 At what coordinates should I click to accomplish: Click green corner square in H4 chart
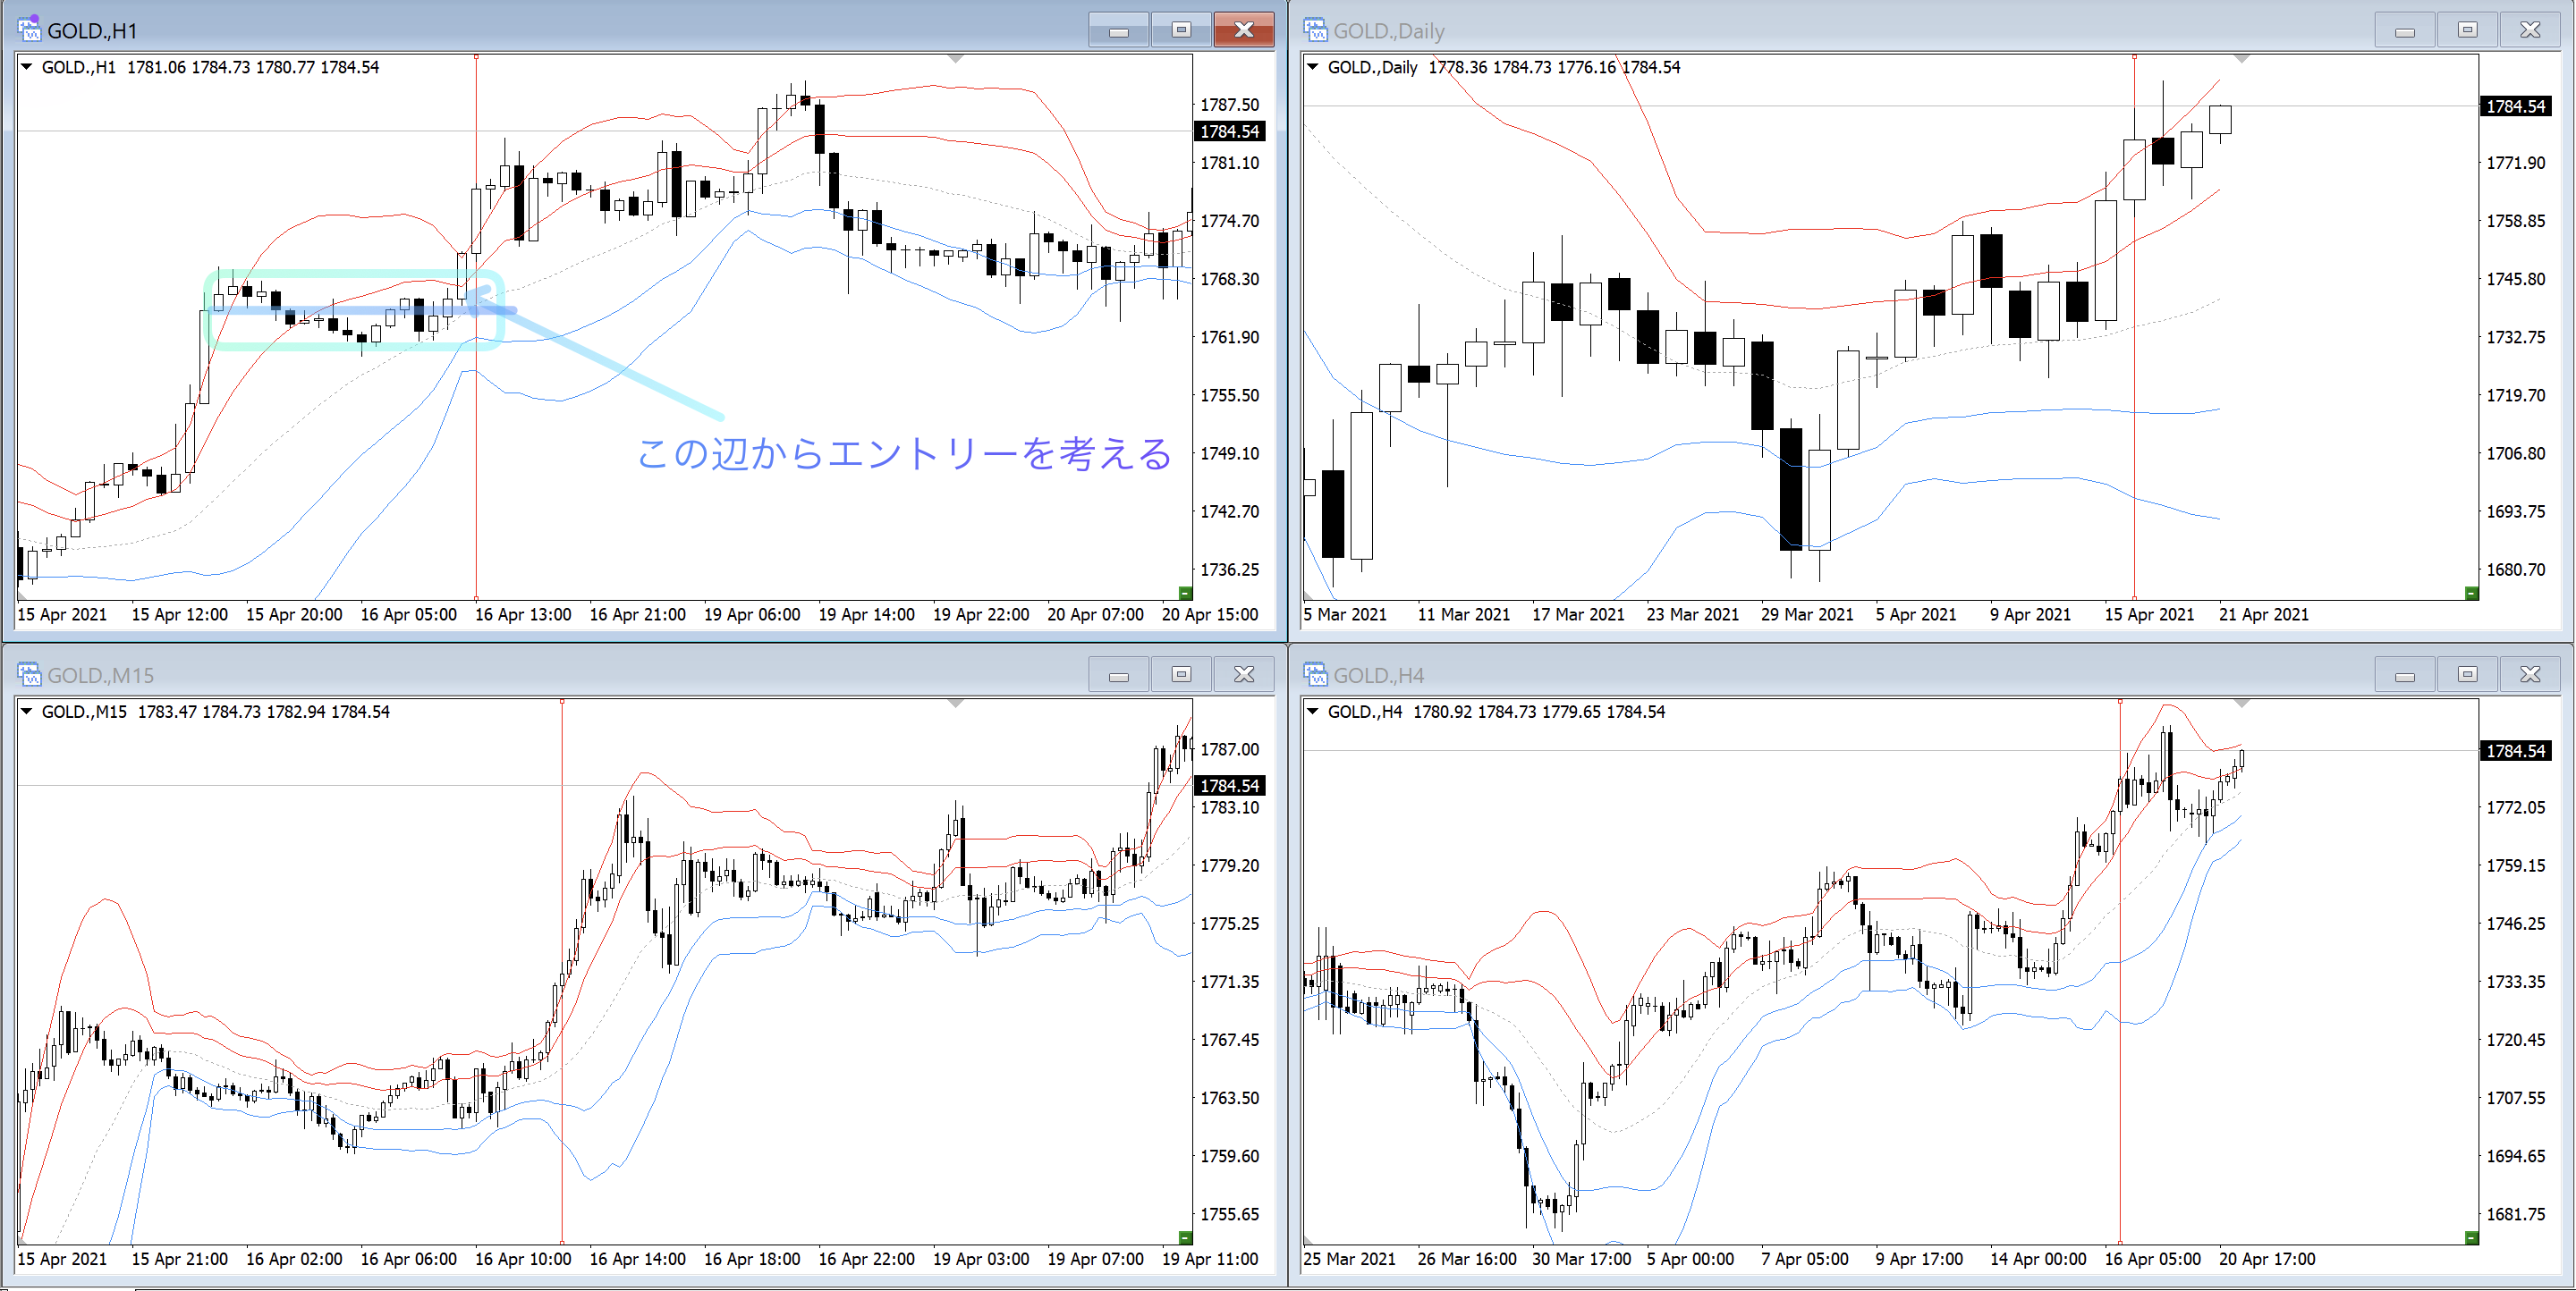[2471, 1237]
